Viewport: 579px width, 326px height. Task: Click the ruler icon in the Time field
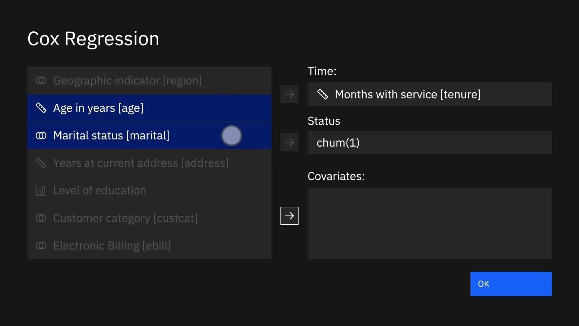click(x=322, y=94)
